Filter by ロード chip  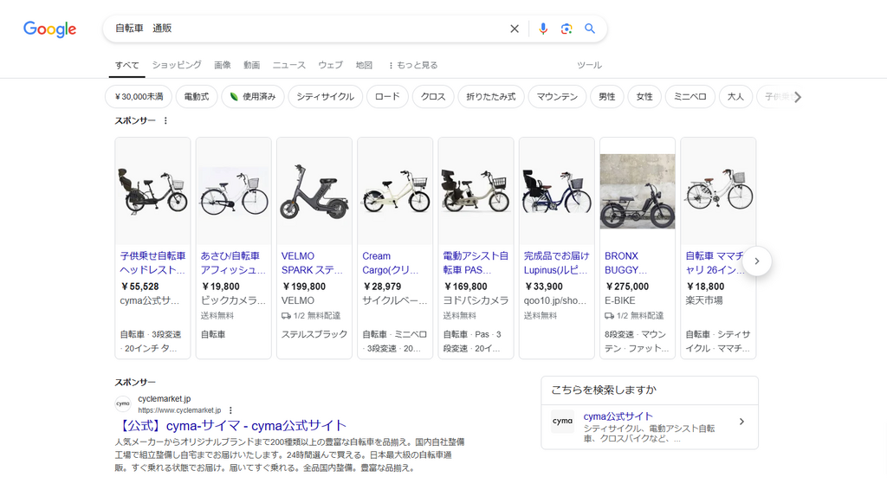click(x=387, y=97)
